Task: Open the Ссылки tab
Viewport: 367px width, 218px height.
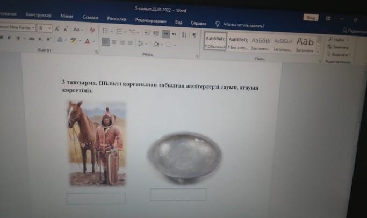Action: coord(90,17)
